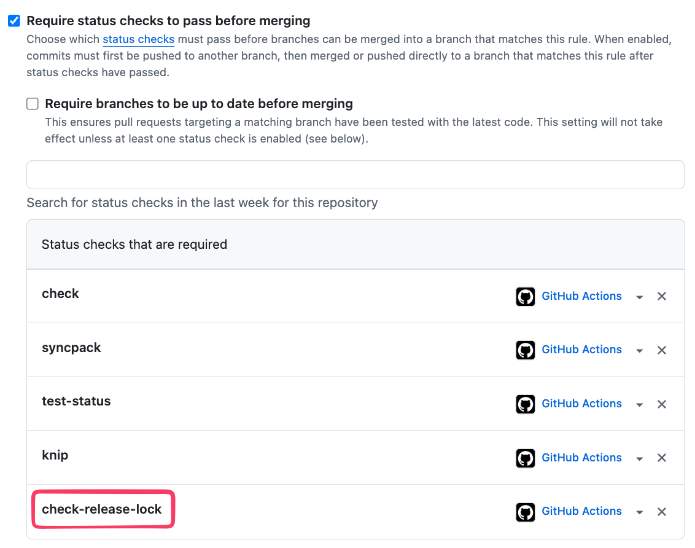Click the GitHub Actions icon for test-status

[526, 404]
